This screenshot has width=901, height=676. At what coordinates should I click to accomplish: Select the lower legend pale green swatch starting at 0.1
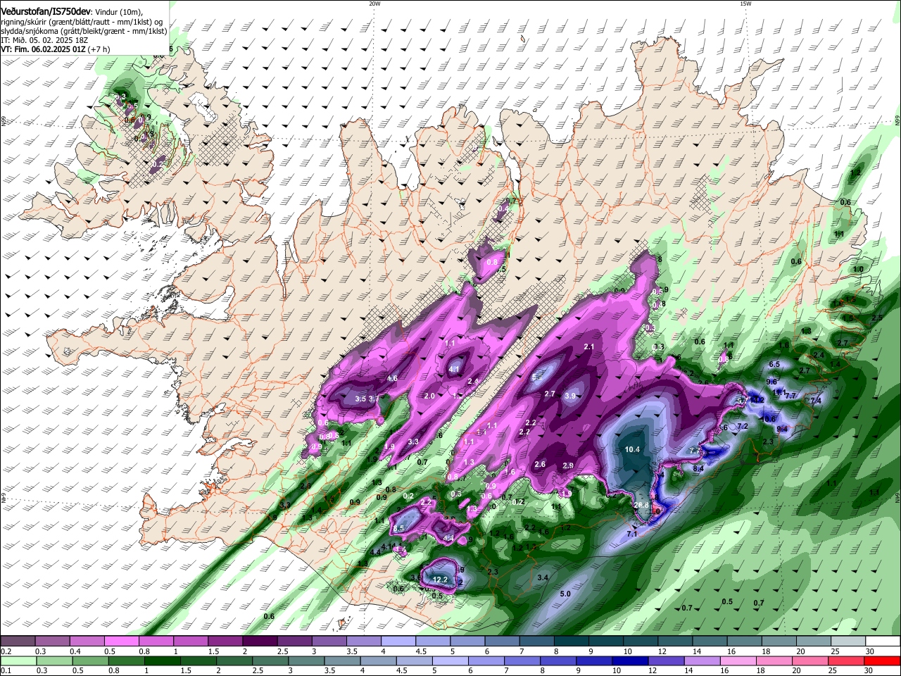click(x=18, y=661)
